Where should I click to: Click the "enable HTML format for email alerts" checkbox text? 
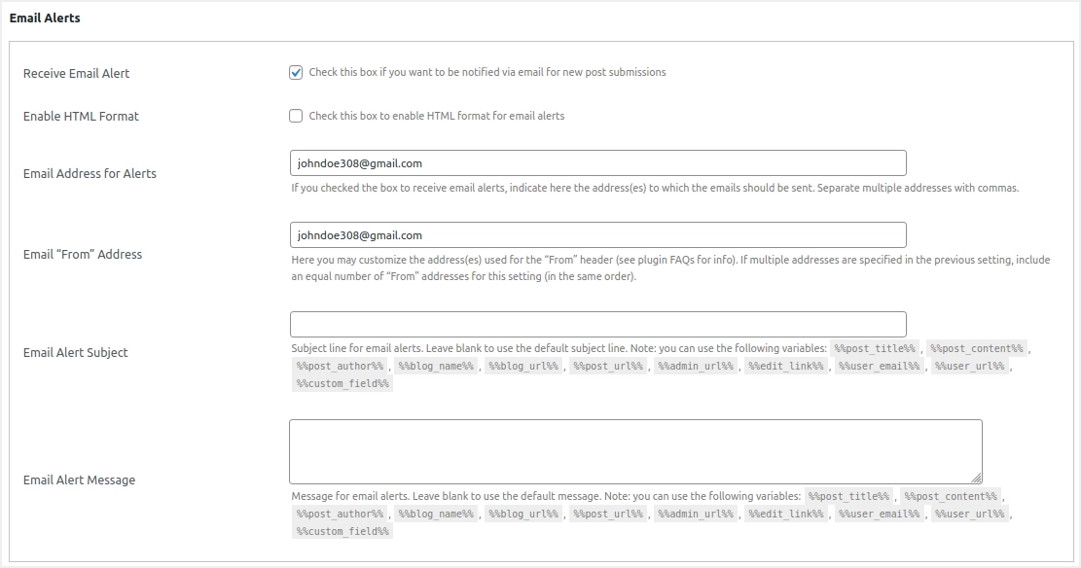click(x=436, y=116)
